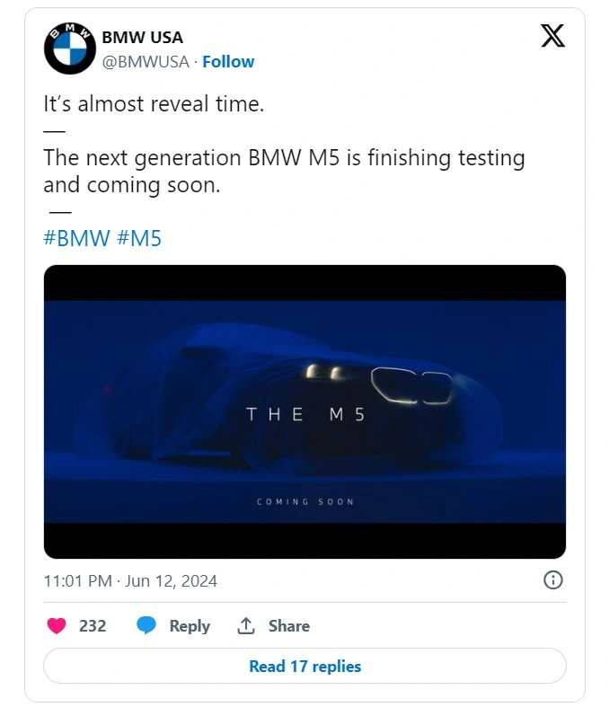Open the #M5 hashtag
609x716 pixels.
(139, 238)
